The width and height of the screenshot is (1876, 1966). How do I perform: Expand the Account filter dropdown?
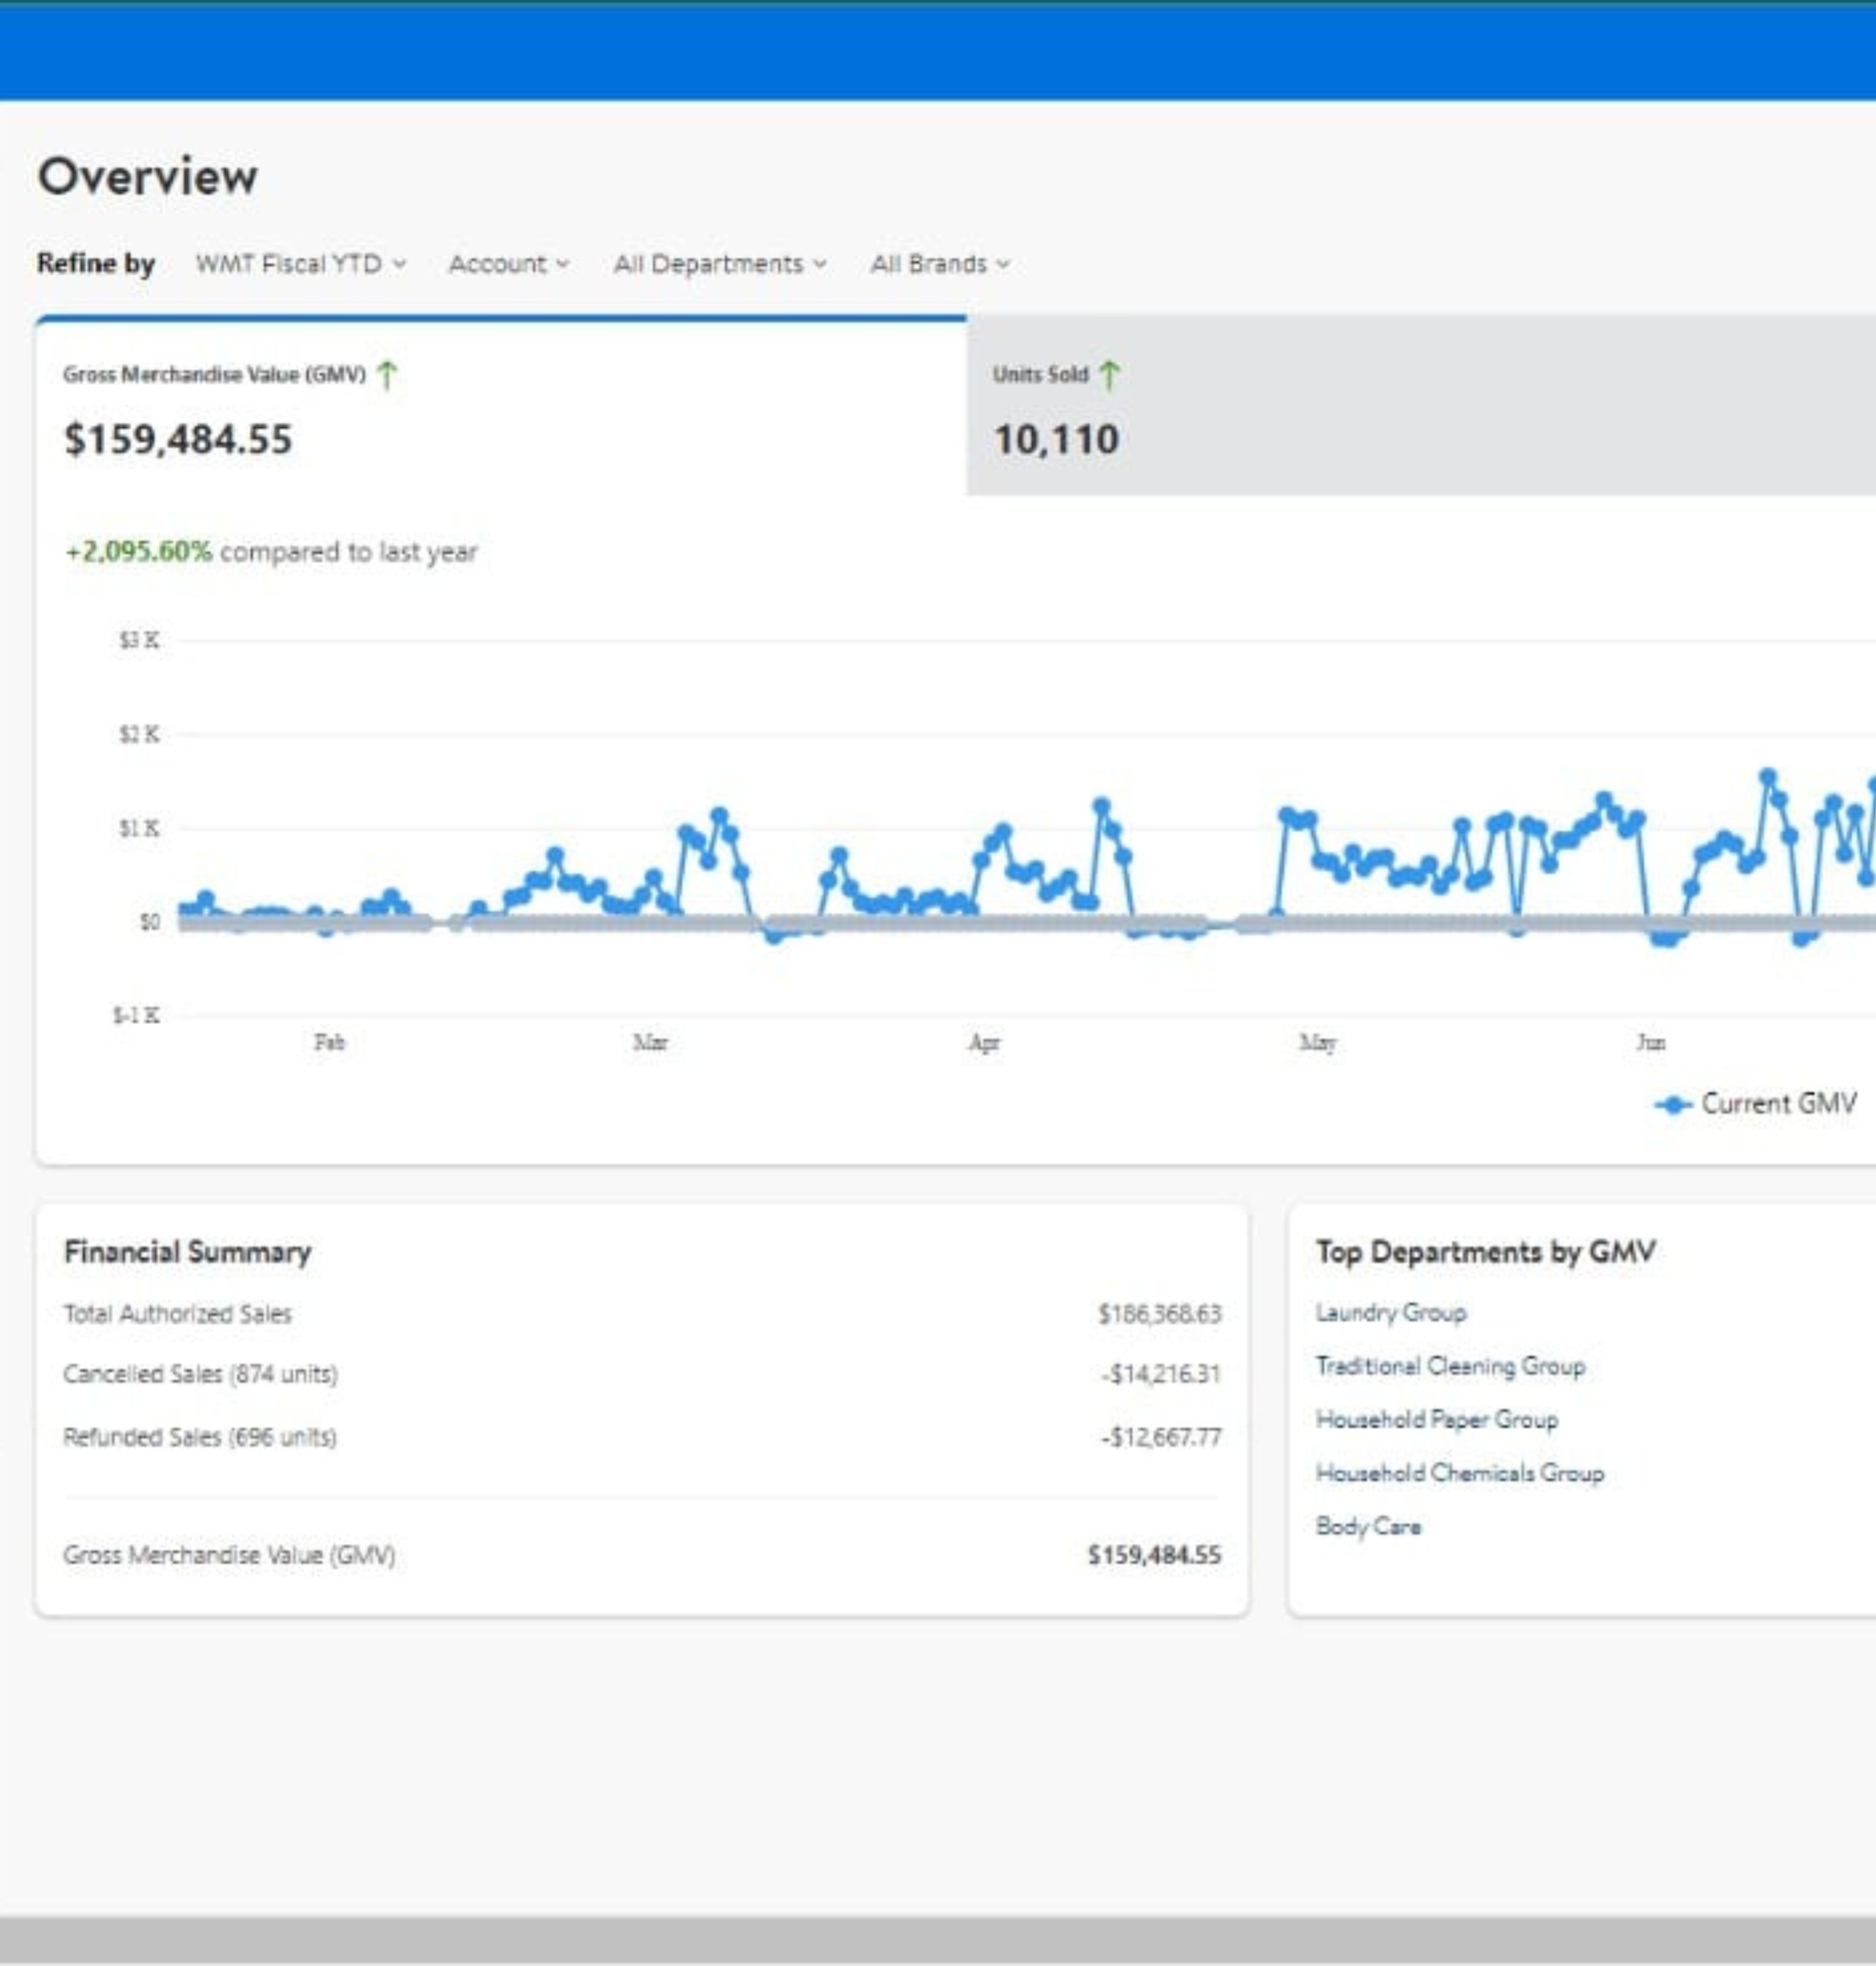point(508,264)
